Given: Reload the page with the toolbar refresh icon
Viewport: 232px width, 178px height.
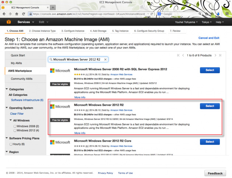Looking at the screenshot, I should click(x=23, y=14).
